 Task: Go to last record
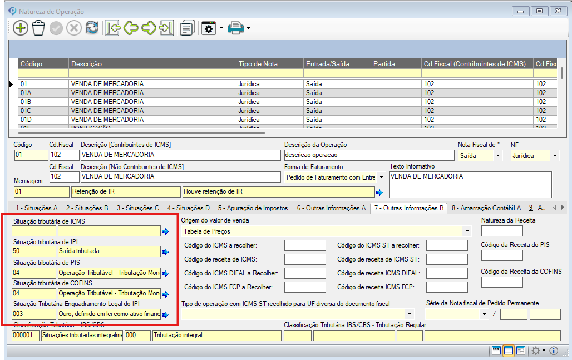[x=166, y=28]
